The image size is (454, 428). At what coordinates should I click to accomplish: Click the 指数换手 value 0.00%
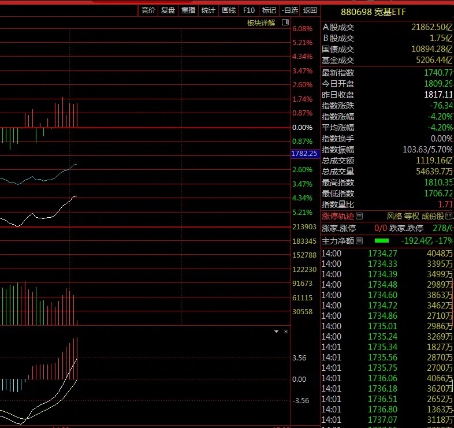tap(442, 139)
